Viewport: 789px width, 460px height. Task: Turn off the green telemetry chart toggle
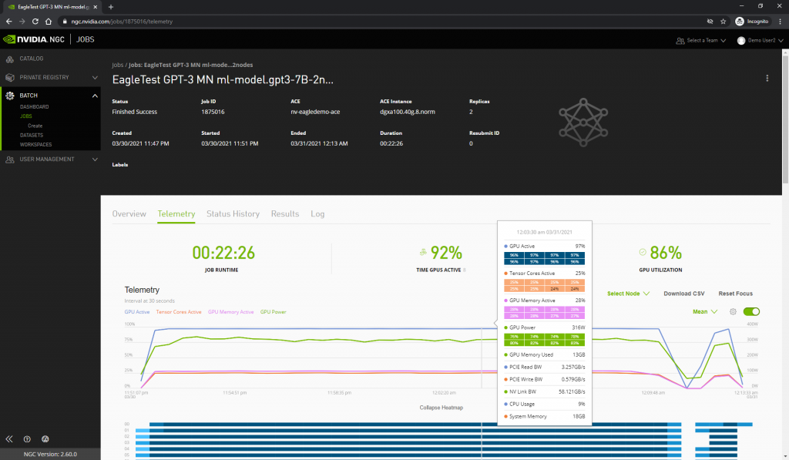[751, 312]
